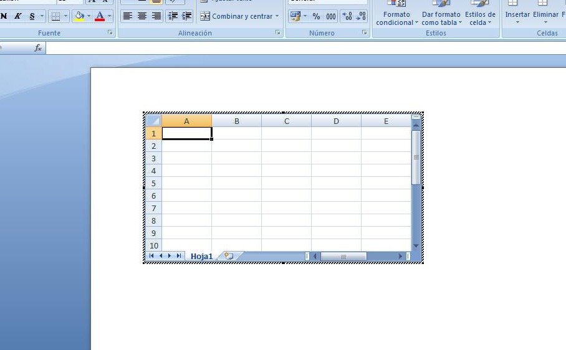Viewport: 566px width, 350px height.
Task: Select row 1 header
Action: pos(154,133)
